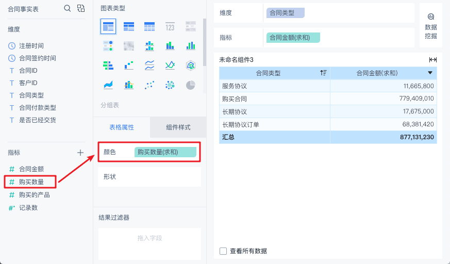Click the total value 877,131,230
Image resolution: width=450 pixels, height=264 pixels.
coord(416,137)
